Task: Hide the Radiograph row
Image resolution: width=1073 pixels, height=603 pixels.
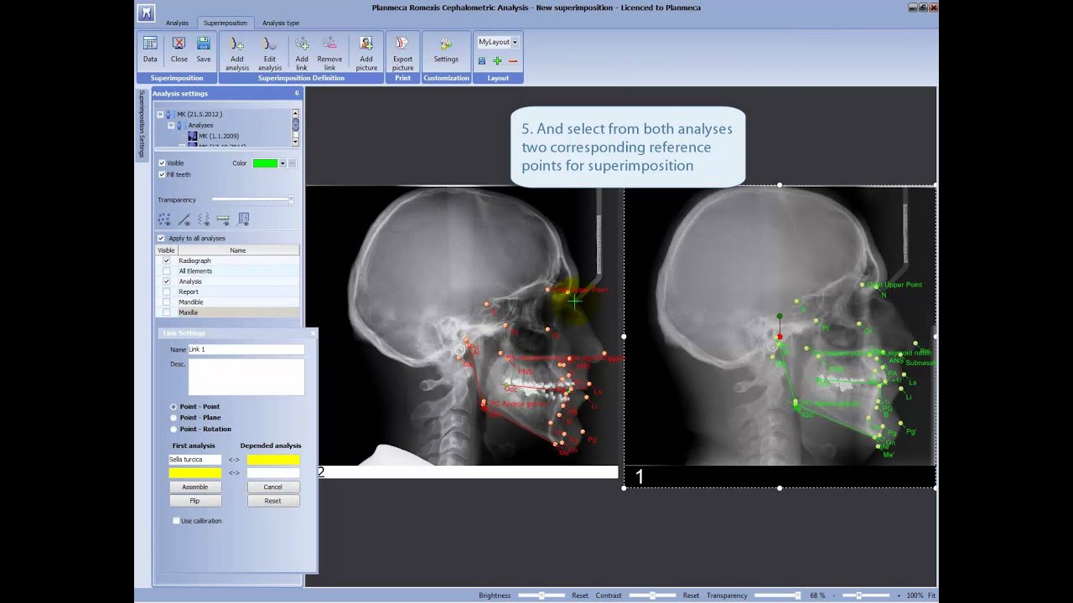Action: tap(167, 260)
